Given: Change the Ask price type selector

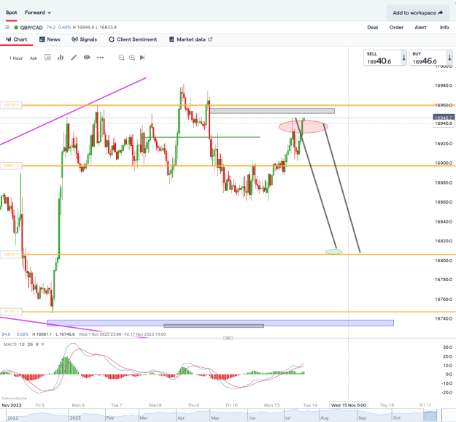Looking at the screenshot, I should (x=34, y=58).
